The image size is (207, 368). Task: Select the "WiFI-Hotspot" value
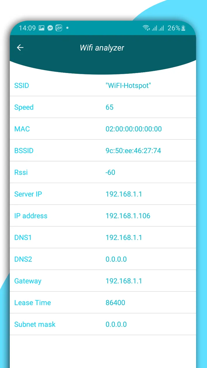128,85
